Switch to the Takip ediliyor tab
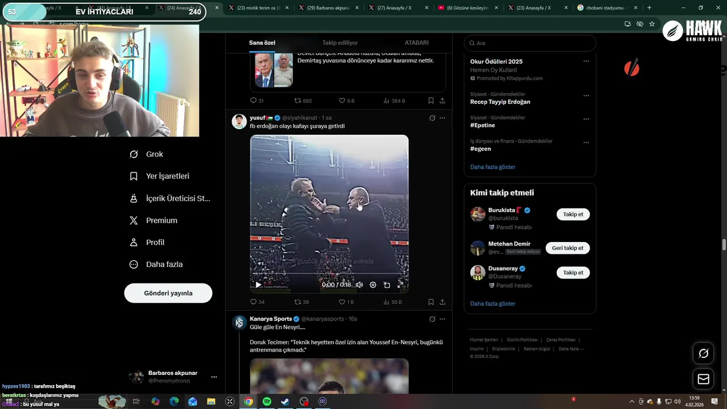The height and width of the screenshot is (409, 727). pyautogui.click(x=340, y=43)
